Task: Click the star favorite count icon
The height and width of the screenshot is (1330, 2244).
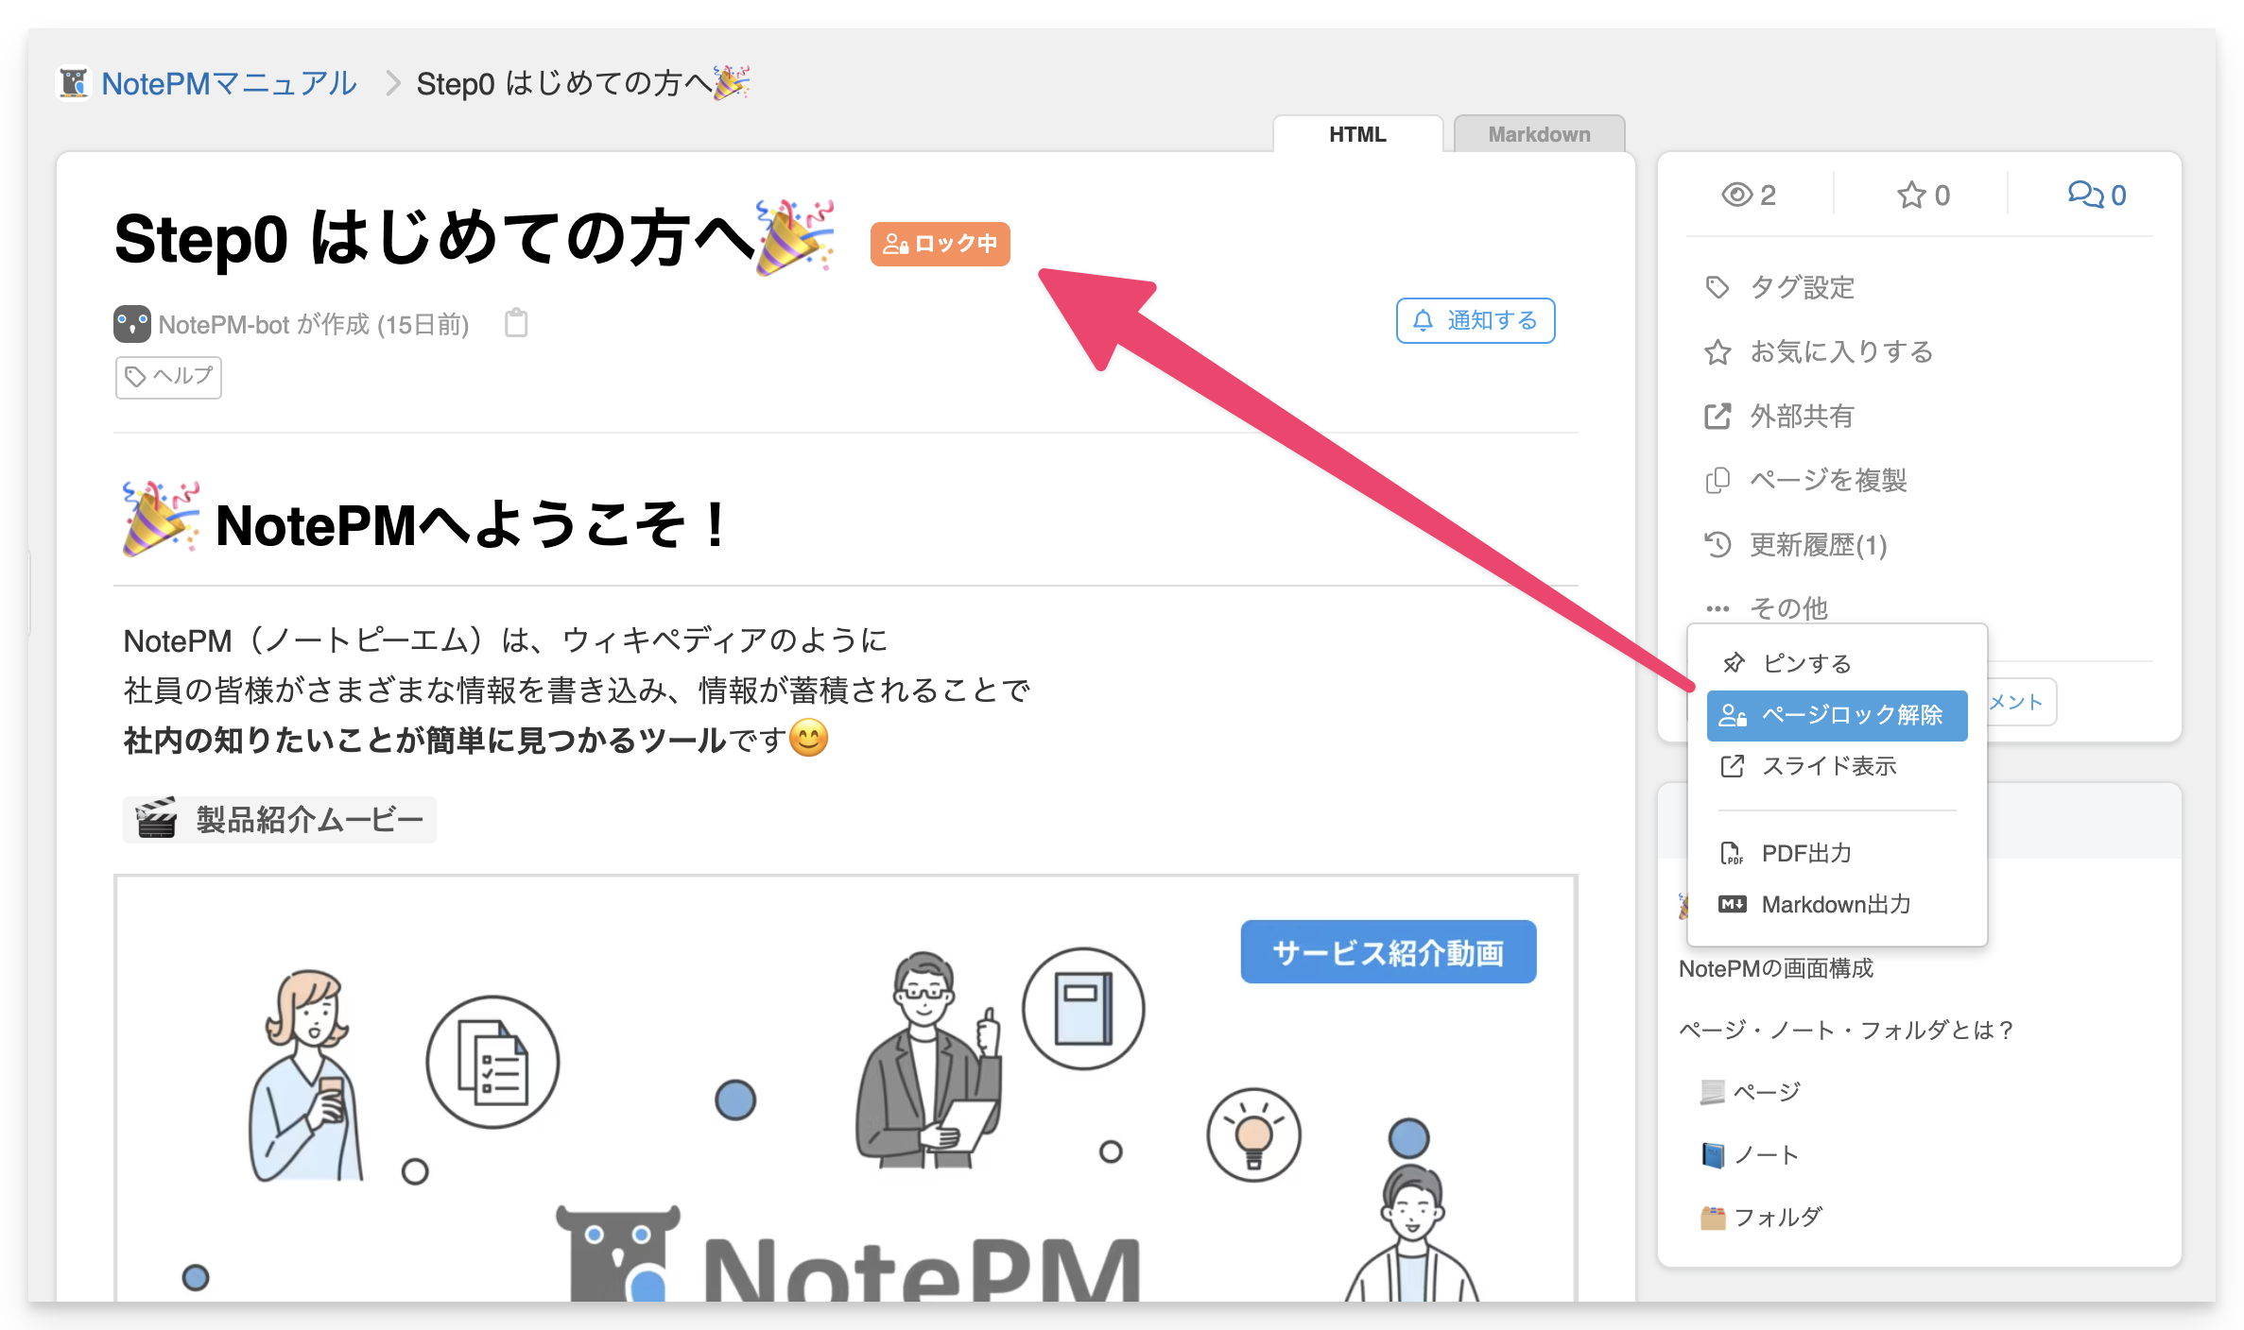Action: (x=1910, y=195)
